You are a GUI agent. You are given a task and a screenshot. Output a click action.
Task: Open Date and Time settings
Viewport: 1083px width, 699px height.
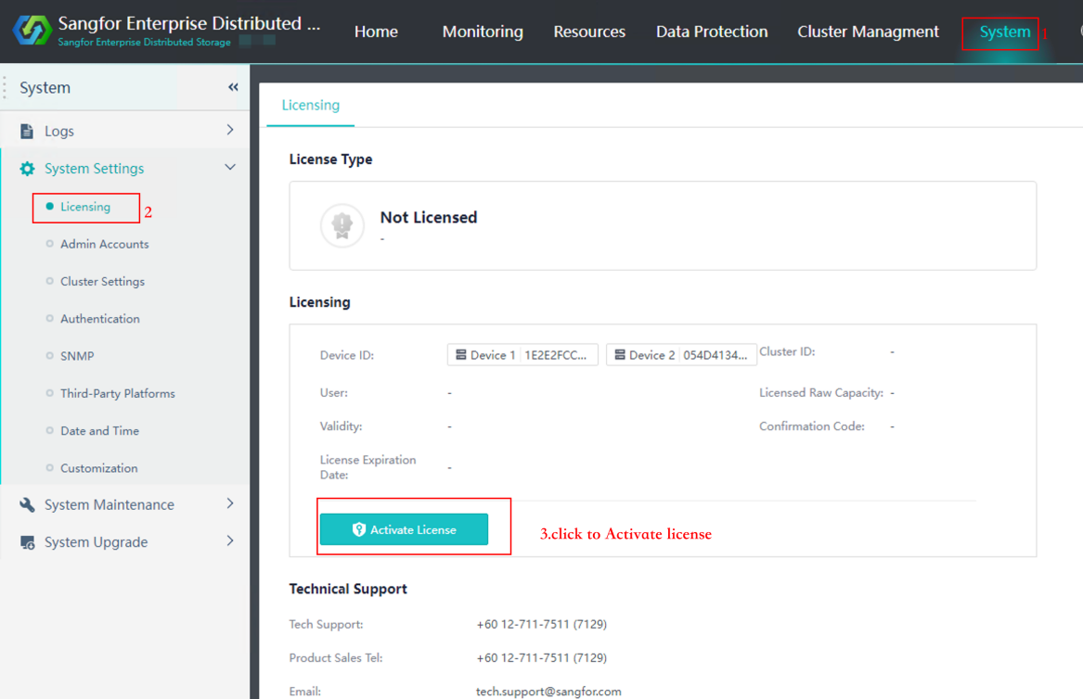coord(99,430)
